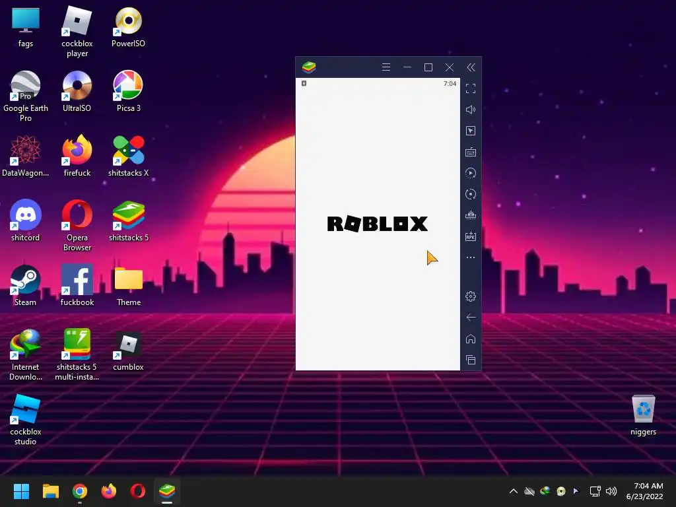Click the 7:04 clock in Android status bar
Image resolution: width=676 pixels, height=507 pixels.
coord(450,84)
